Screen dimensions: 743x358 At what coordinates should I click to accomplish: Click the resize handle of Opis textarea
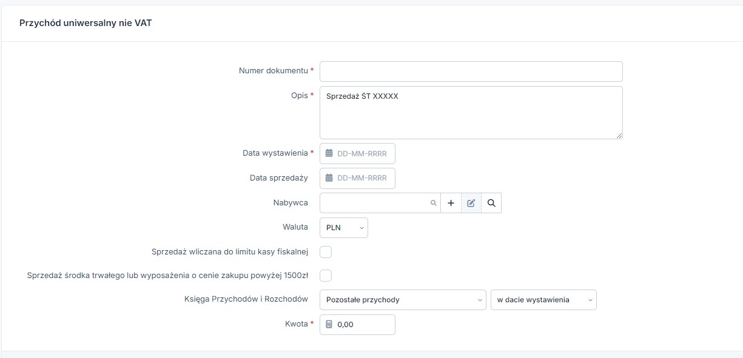[619, 135]
